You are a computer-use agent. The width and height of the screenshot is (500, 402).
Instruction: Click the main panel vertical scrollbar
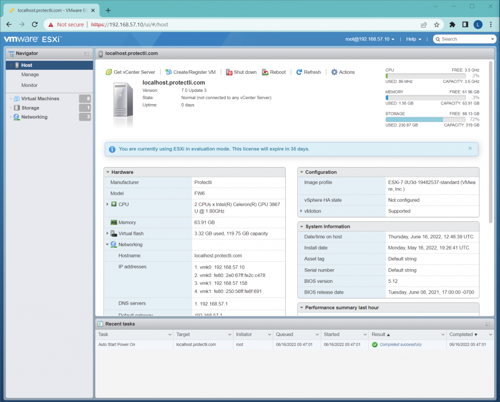490,142
